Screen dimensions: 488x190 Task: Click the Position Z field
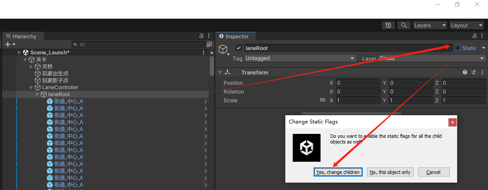pyautogui.click(x=463, y=83)
